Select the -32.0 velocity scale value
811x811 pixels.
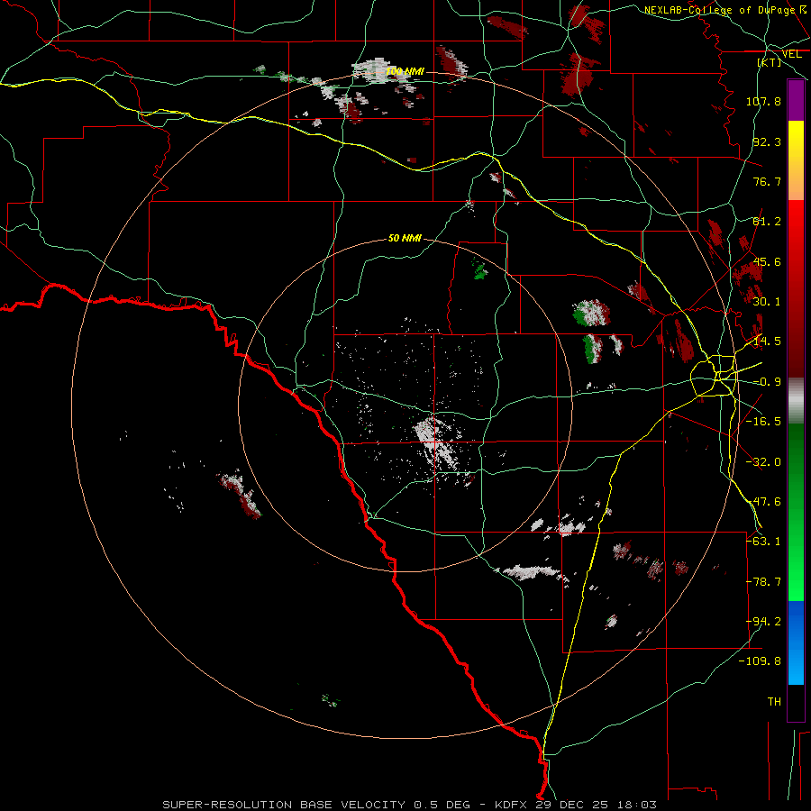(763, 462)
